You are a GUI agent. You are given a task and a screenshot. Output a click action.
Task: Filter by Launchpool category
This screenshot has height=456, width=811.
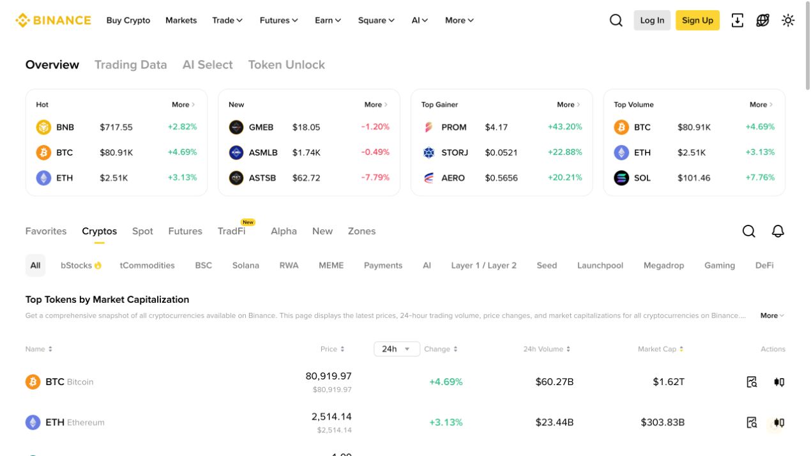pos(600,266)
